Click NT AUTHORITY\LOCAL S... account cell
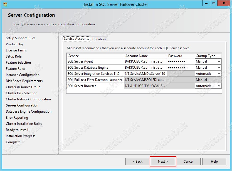 click(145, 86)
